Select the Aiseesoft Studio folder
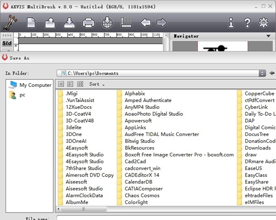The width and height of the screenshot is (276, 220). point(80,189)
